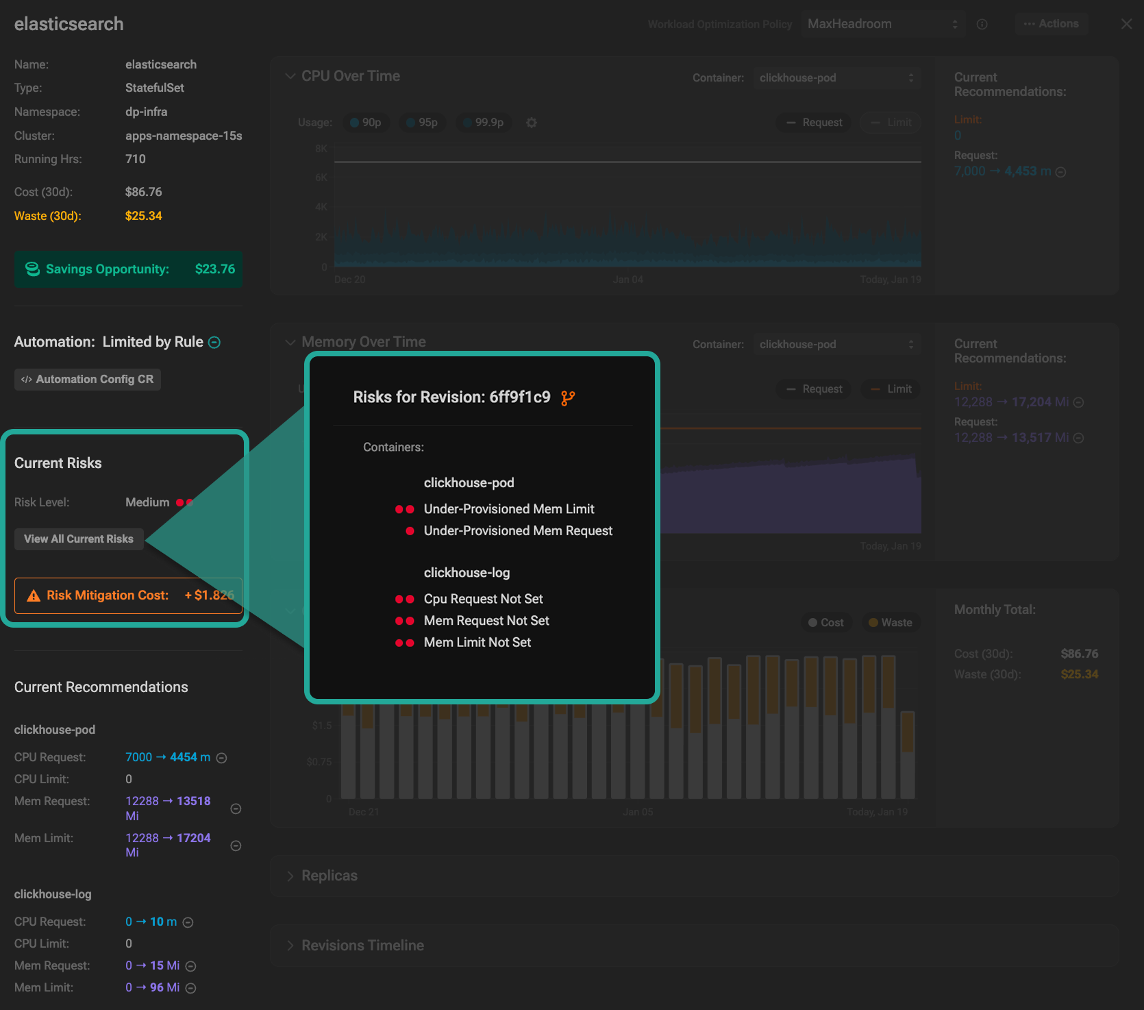Click 'clickhouse-log' container name in risks popup
Screen dimensions: 1144x1010
[x=467, y=573]
